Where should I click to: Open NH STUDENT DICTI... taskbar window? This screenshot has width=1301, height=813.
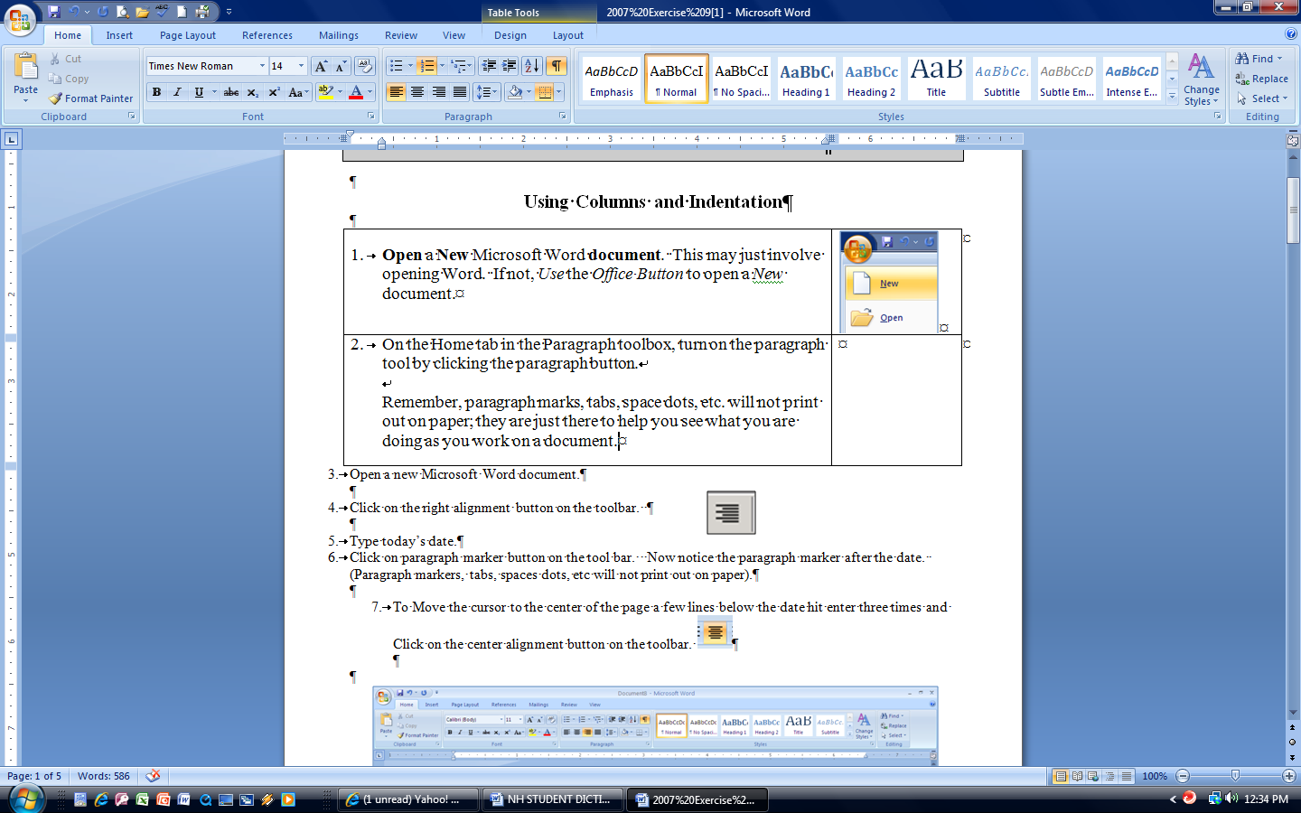point(553,799)
